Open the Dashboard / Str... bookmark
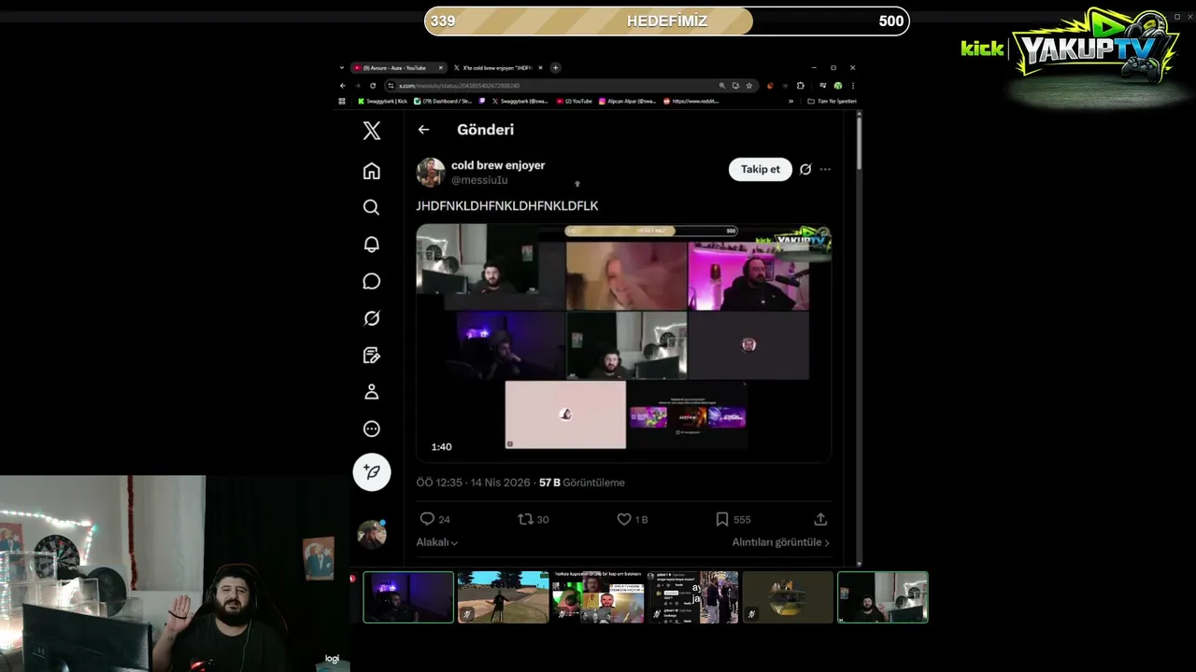The image size is (1196, 672). (443, 101)
